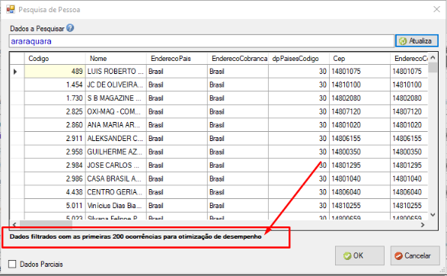The image size is (447, 276).
Task: Click the app icon in the title bar
Action: coord(11,9)
